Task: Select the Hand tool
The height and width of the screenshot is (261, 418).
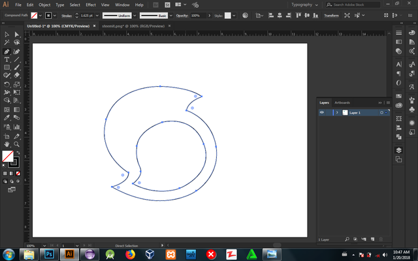Action: click(x=7, y=144)
